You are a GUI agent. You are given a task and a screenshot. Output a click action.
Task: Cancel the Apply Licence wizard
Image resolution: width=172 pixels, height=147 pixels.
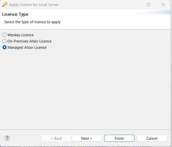pyautogui.click(x=152, y=138)
